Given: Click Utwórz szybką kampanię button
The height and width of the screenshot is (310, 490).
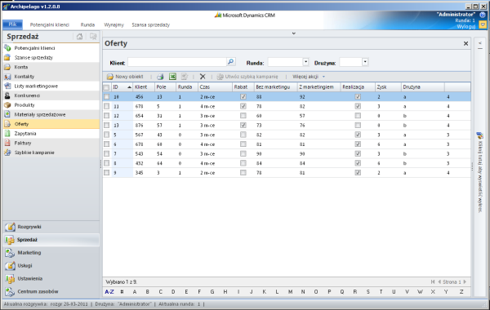Looking at the screenshot, I should point(247,77).
